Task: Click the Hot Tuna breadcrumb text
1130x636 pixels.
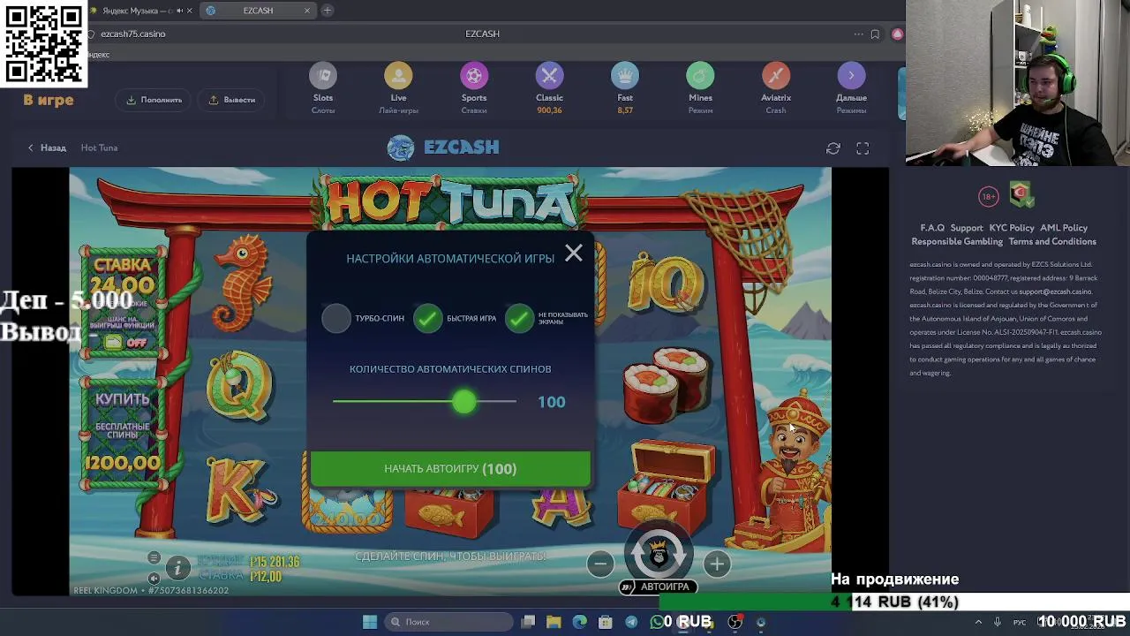Action: click(99, 148)
